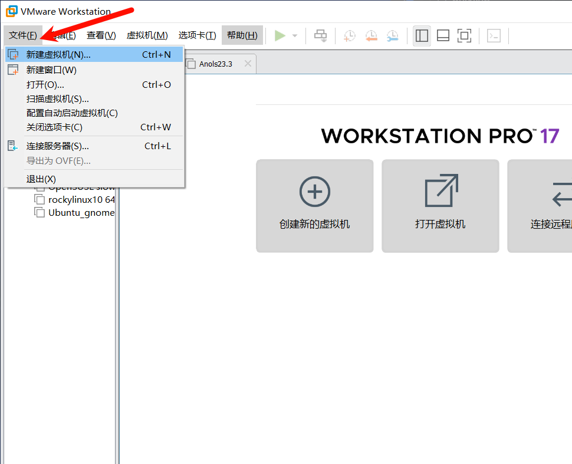
Task: Click the Send Ctrl+Alt+Del toolbar icon
Action: 320,36
